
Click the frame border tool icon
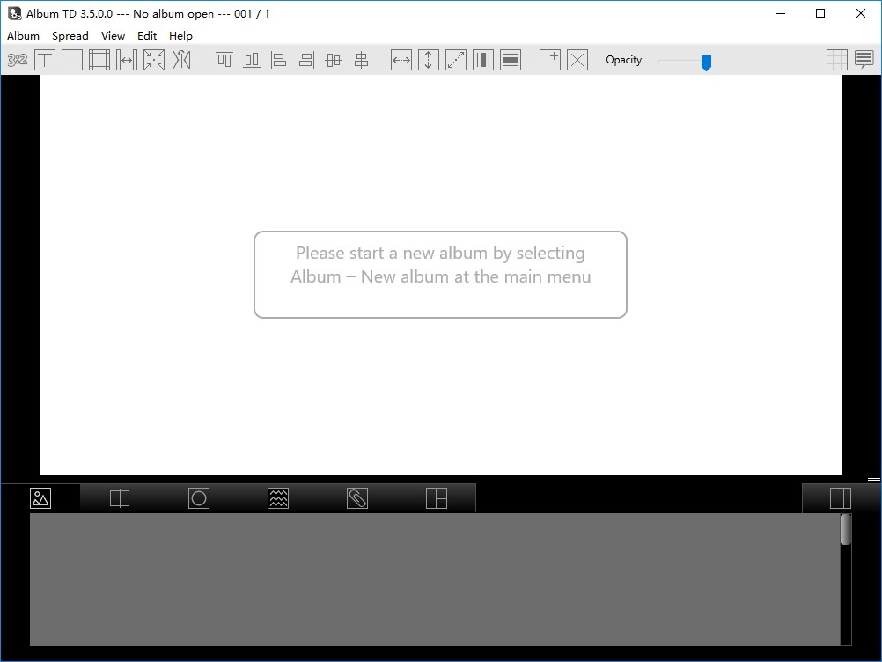pyautogui.click(x=99, y=60)
